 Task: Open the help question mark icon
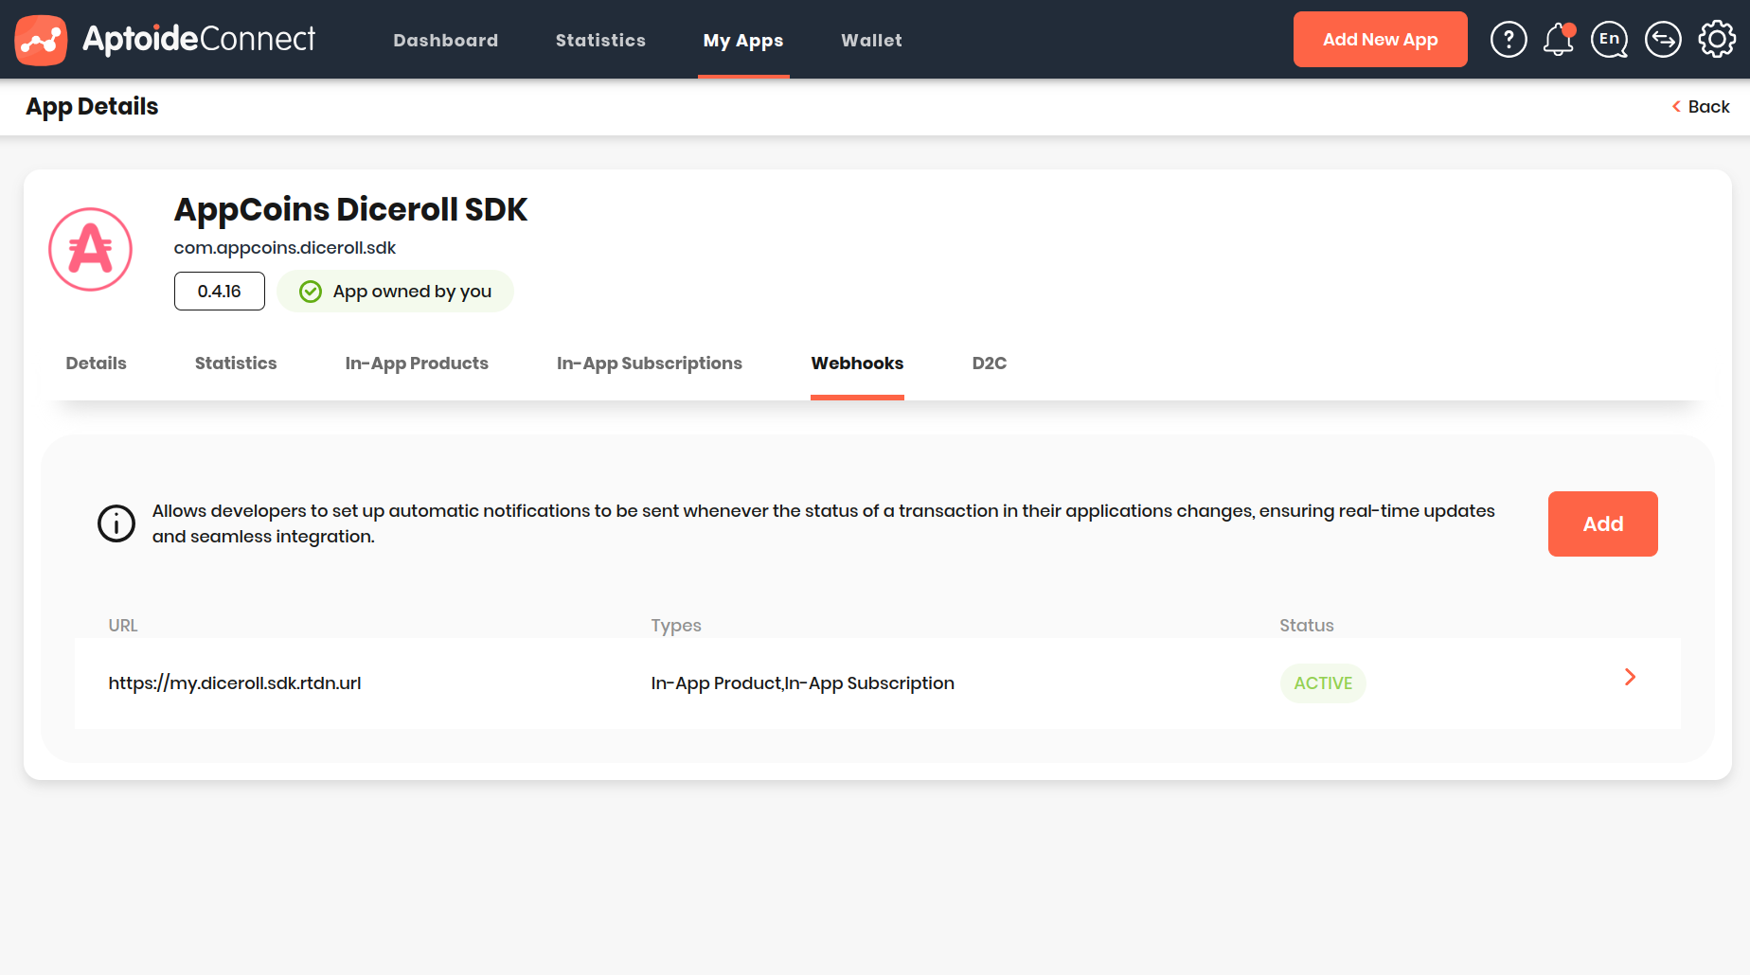coord(1509,40)
